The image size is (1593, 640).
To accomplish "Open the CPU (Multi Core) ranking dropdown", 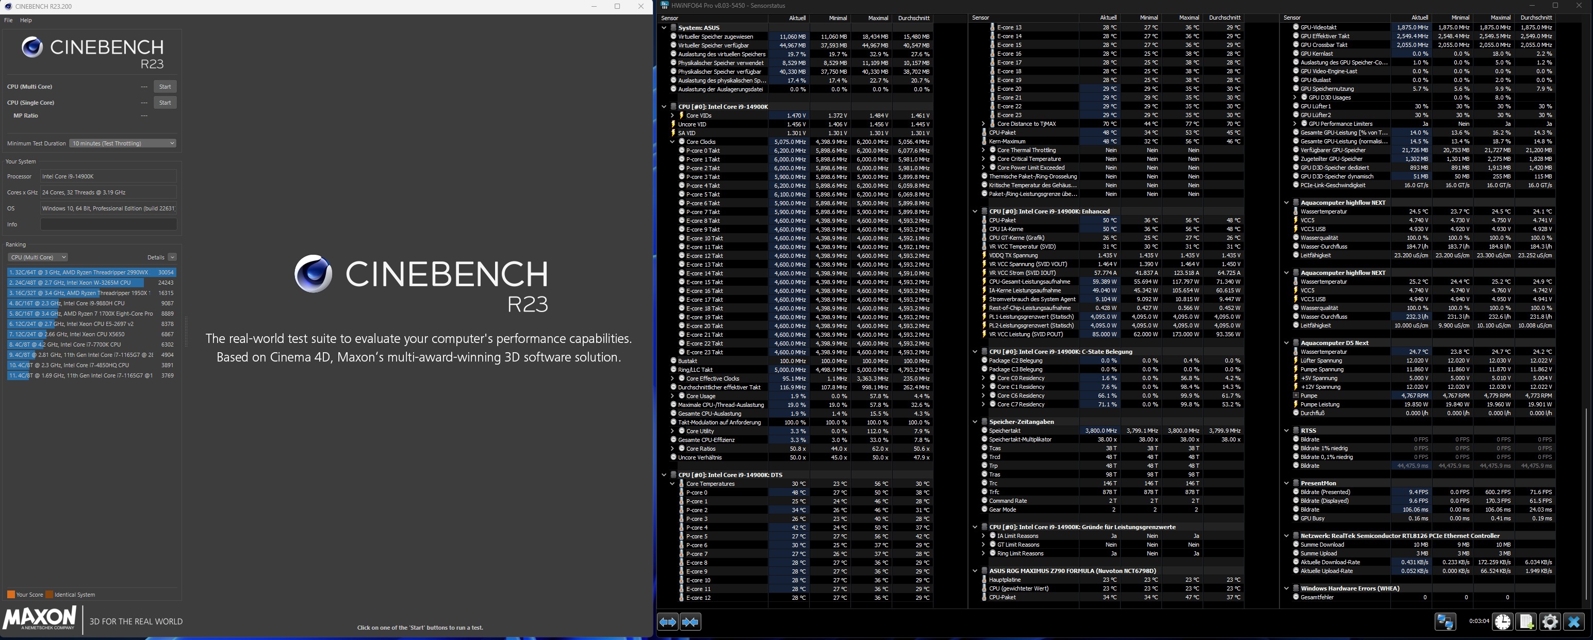I will [x=38, y=257].
